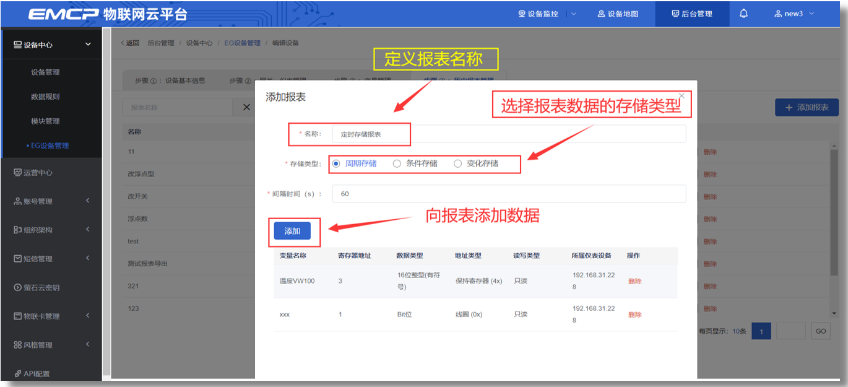Viewport: 848px width, 387px height.
Task: Open the 10条 per-page dropdown
Action: [x=739, y=331]
